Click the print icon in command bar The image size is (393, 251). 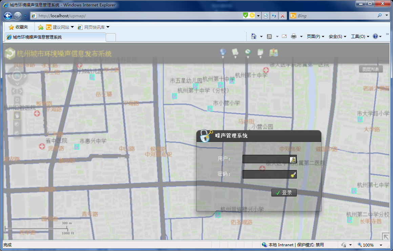coord(294,37)
